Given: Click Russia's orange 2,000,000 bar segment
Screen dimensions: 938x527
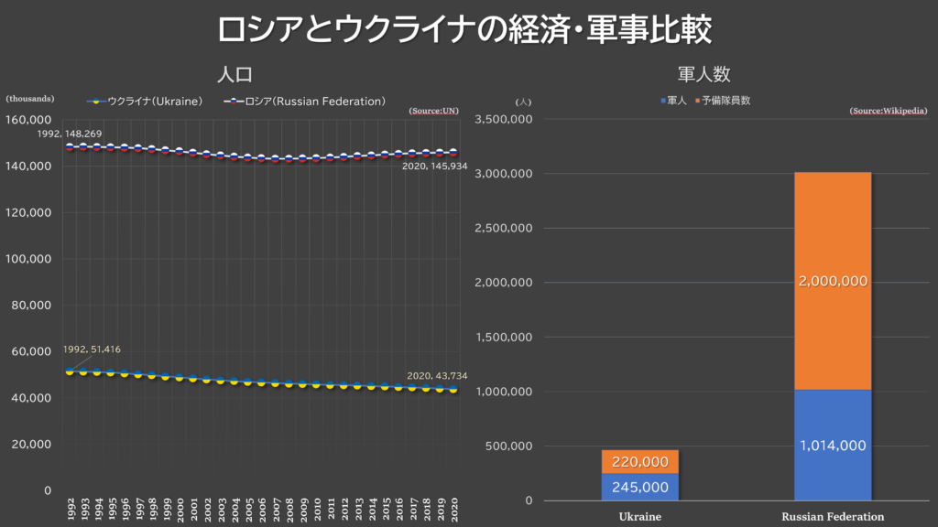Looking at the screenshot, I should (x=833, y=282).
